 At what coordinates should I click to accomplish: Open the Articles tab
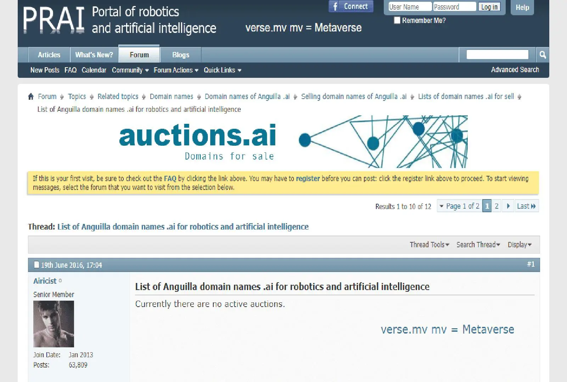[x=49, y=55]
